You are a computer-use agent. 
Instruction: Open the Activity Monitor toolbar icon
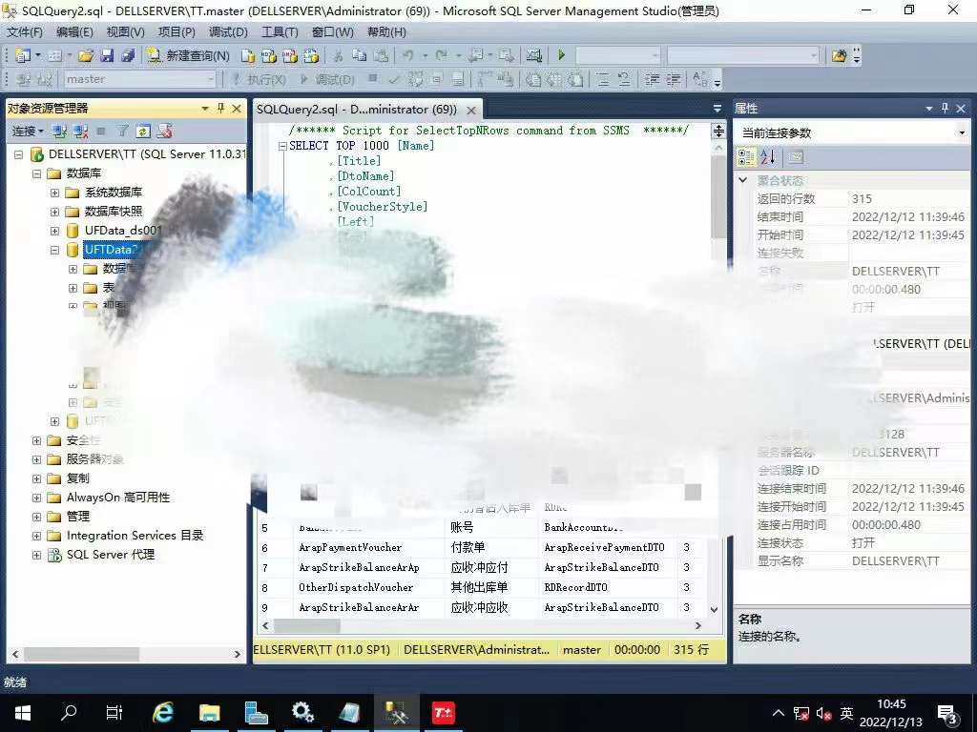pos(534,56)
